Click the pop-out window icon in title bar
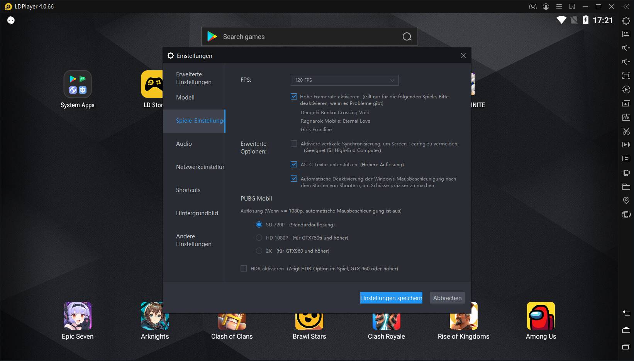The width and height of the screenshot is (634, 361). [572, 7]
